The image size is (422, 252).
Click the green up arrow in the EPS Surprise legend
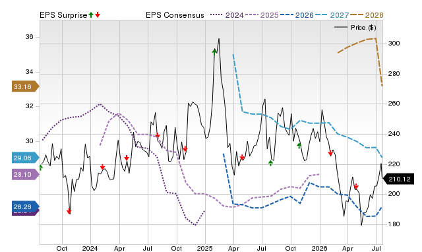[91, 15]
